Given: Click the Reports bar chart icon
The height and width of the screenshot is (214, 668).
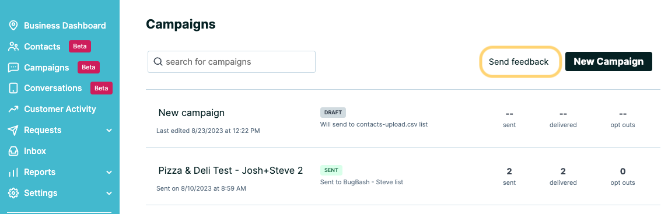Looking at the screenshot, I should tap(13, 172).
